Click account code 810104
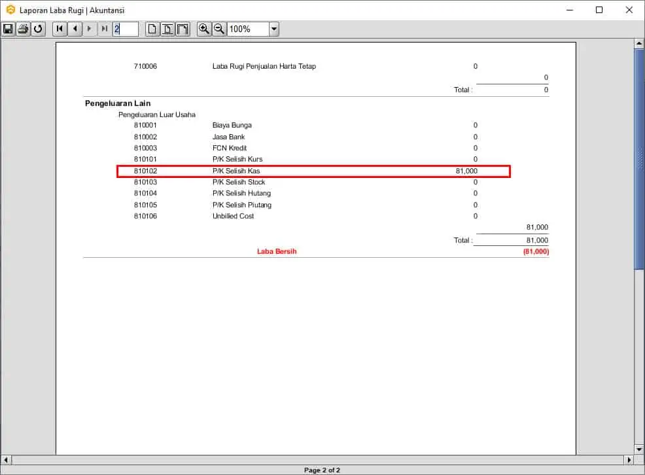 click(145, 193)
